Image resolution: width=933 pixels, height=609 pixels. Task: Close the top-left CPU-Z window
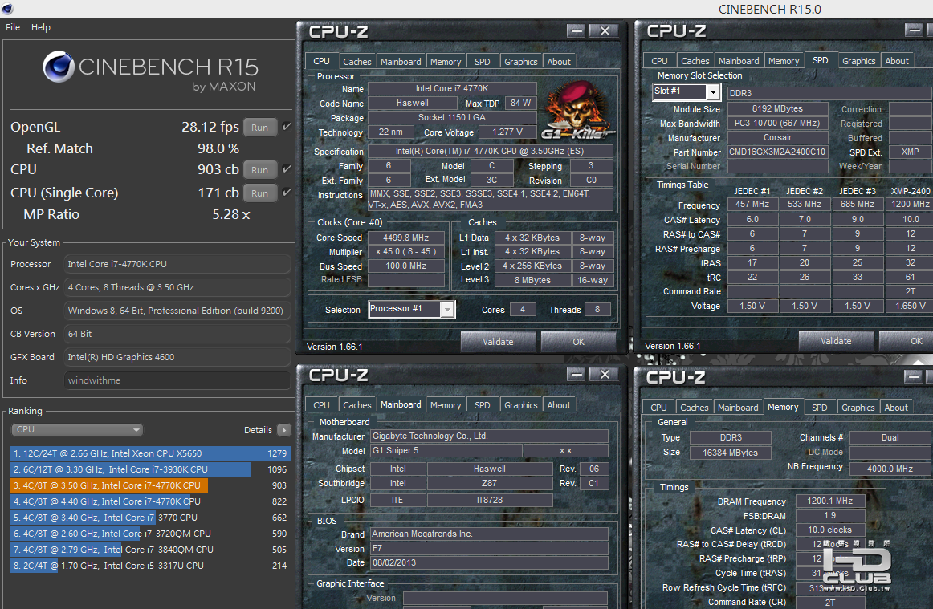(605, 31)
